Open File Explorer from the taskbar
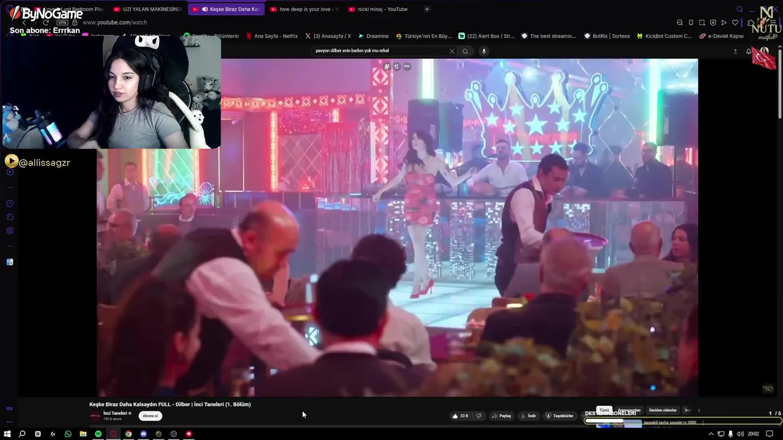 click(x=83, y=434)
